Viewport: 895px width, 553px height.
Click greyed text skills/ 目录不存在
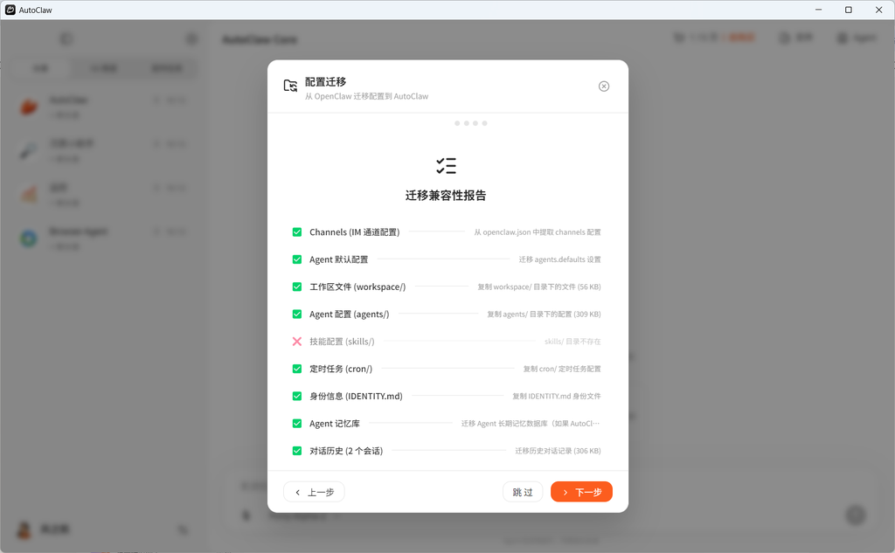tap(572, 342)
